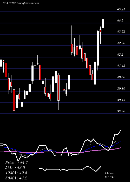Viewport: 130px width, 182px height.
Task: Click the latest white candlestick near 44.5
Action: (x=103, y=24)
